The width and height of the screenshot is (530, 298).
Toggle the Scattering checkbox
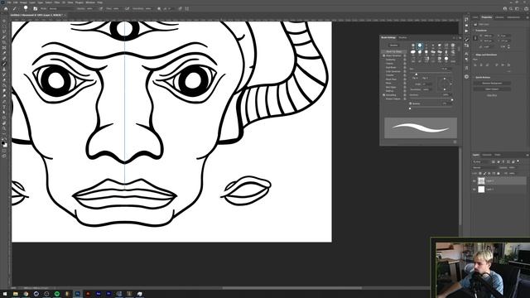pos(383,60)
